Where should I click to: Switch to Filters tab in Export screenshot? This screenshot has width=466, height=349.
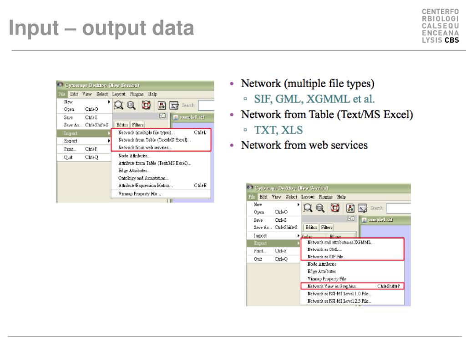pos(327,227)
